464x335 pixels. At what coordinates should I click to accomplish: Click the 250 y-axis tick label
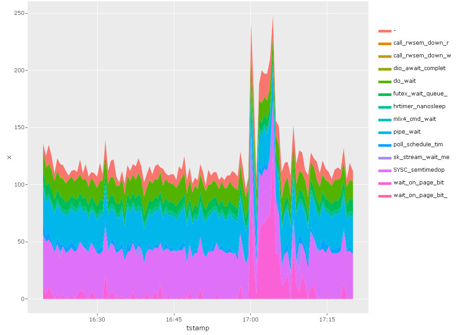pos(19,14)
